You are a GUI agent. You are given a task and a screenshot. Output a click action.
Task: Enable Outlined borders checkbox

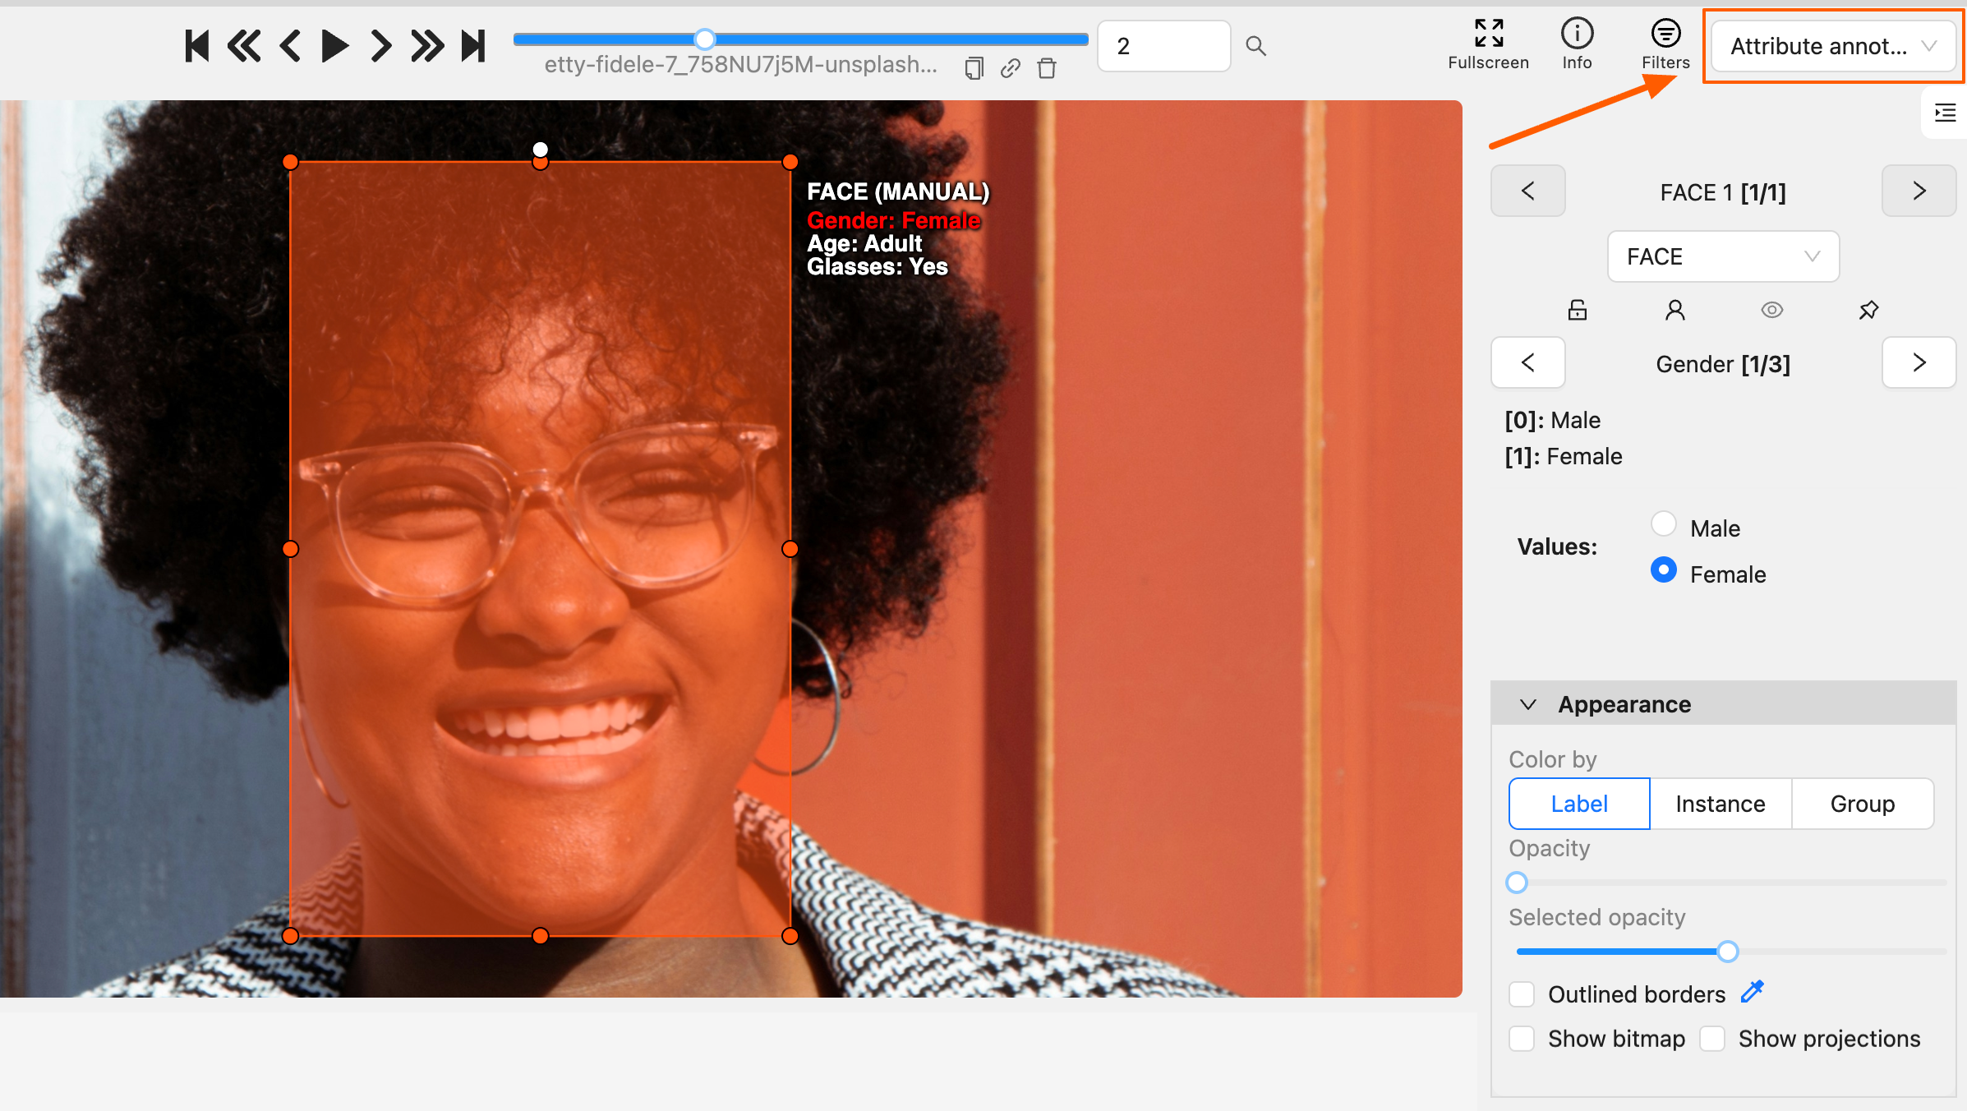1522,994
